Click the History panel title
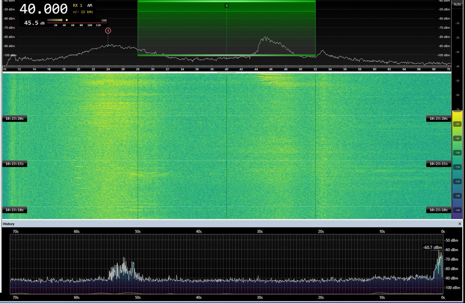The width and height of the screenshot is (465, 303). pos(9,224)
